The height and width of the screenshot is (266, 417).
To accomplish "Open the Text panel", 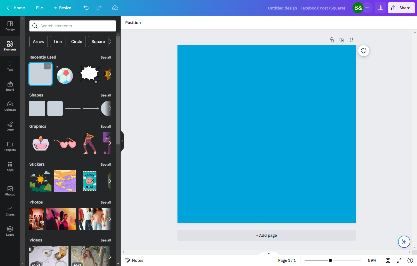I will pos(10,66).
